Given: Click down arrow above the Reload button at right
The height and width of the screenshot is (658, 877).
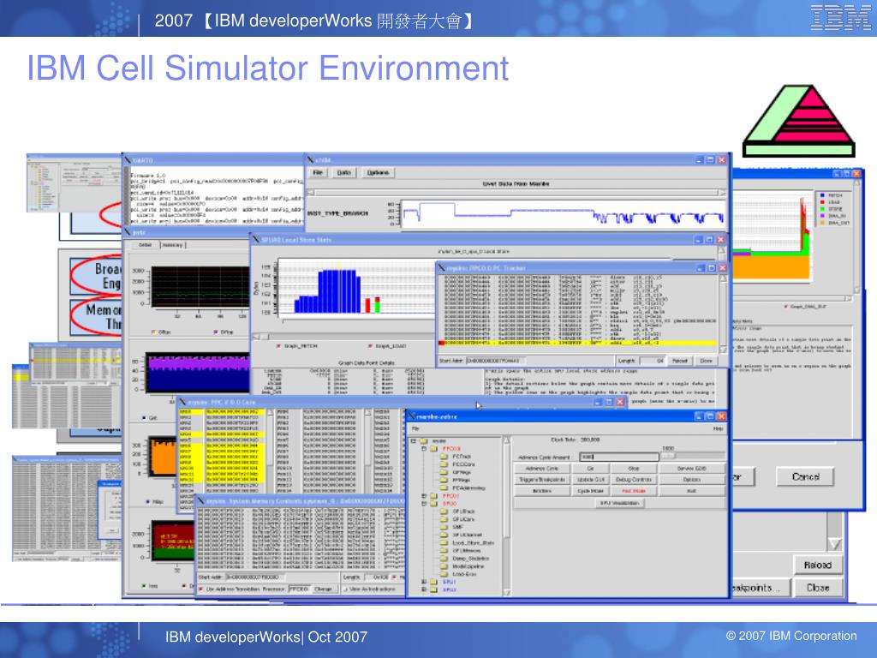Looking at the screenshot, I should click(834, 543).
